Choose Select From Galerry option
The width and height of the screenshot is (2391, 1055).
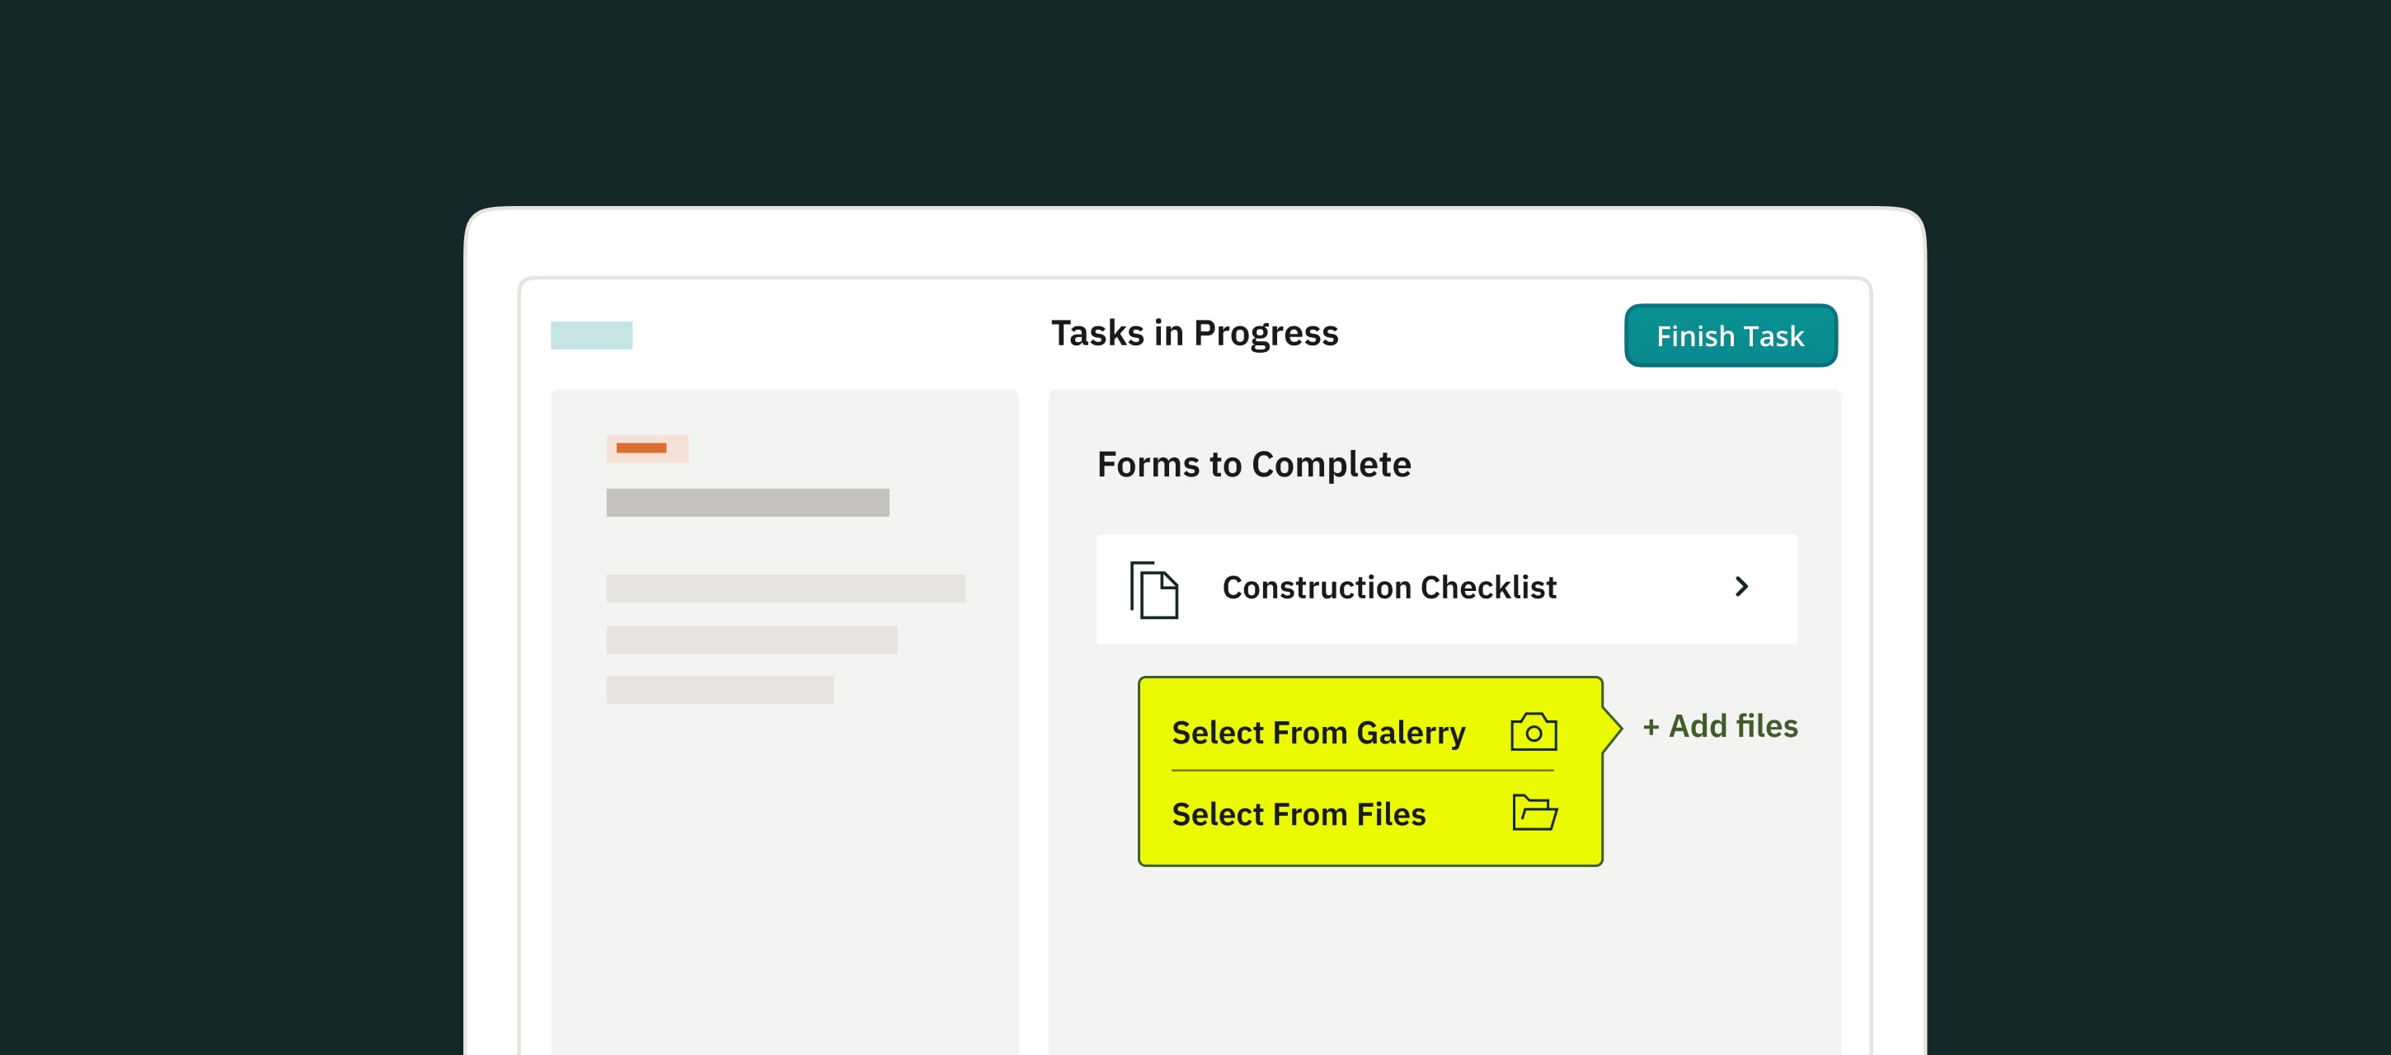pos(1318,732)
